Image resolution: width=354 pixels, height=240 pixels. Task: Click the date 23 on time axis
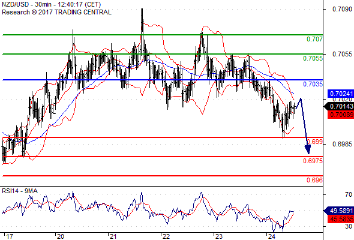219,236
